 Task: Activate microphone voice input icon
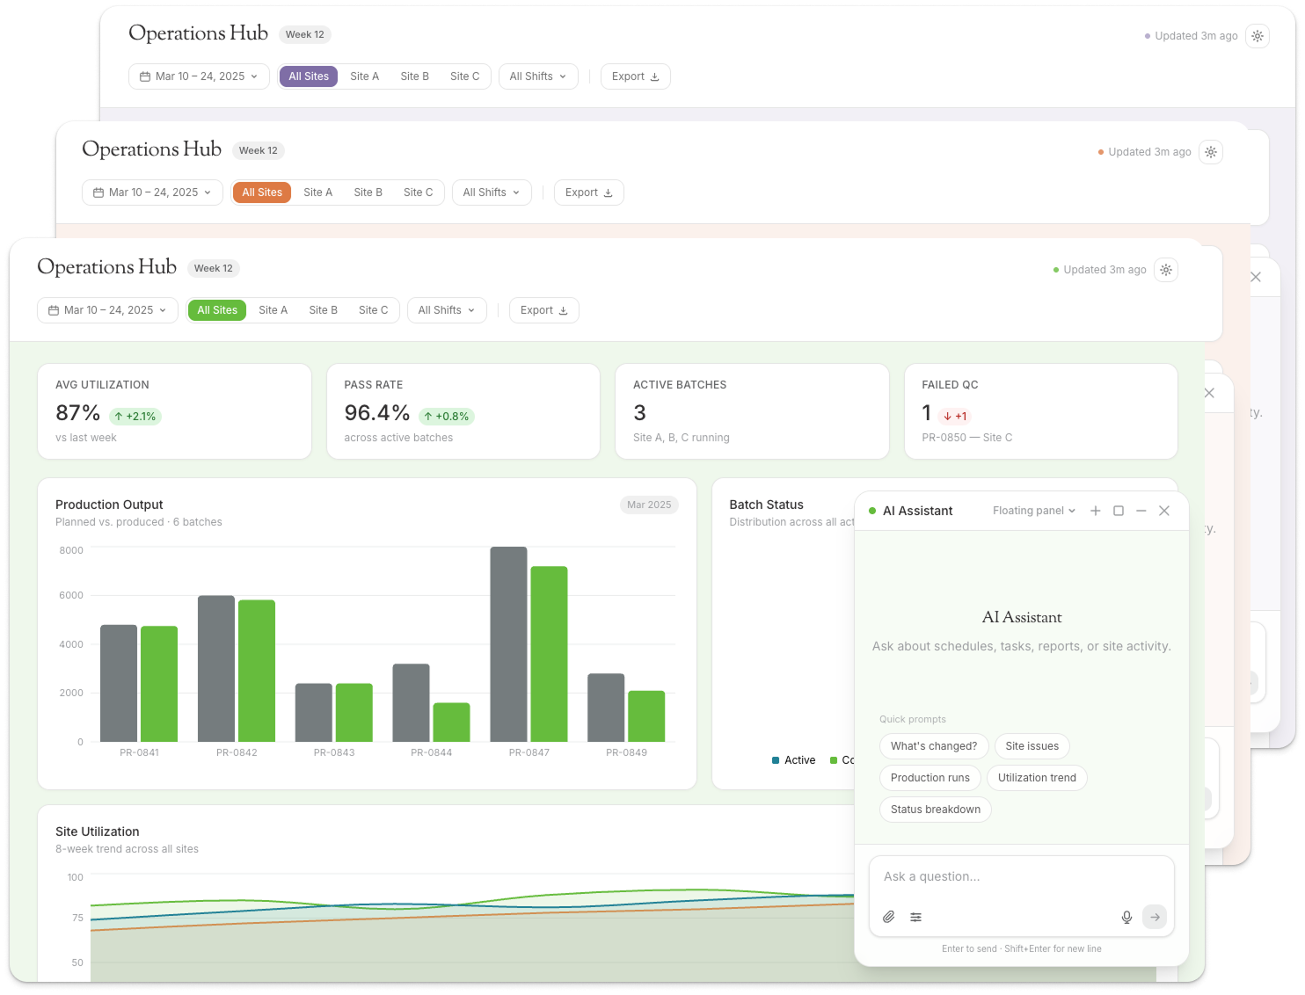[1126, 917]
